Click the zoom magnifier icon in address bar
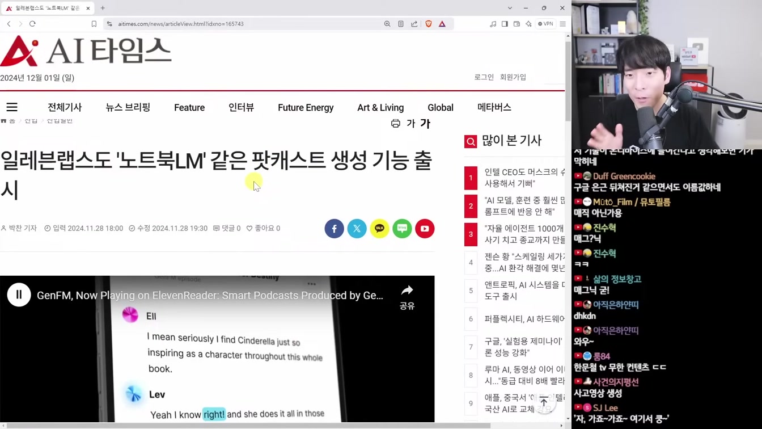 point(387,24)
